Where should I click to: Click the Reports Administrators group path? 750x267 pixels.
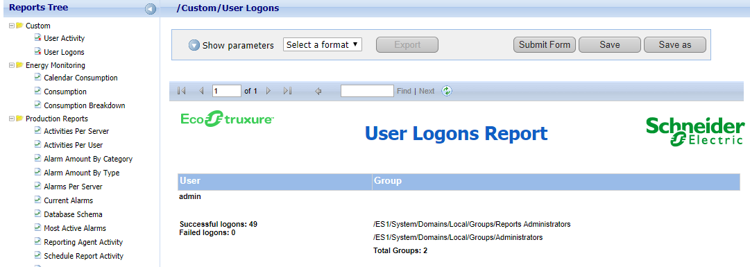[472, 224]
